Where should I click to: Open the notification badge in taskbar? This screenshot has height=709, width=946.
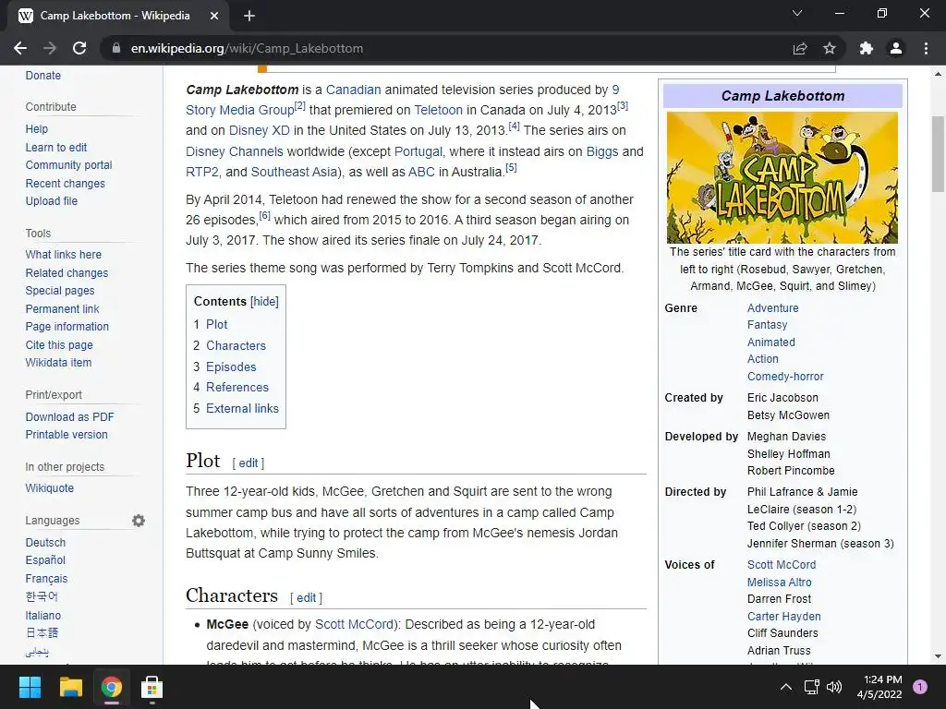pos(920,687)
